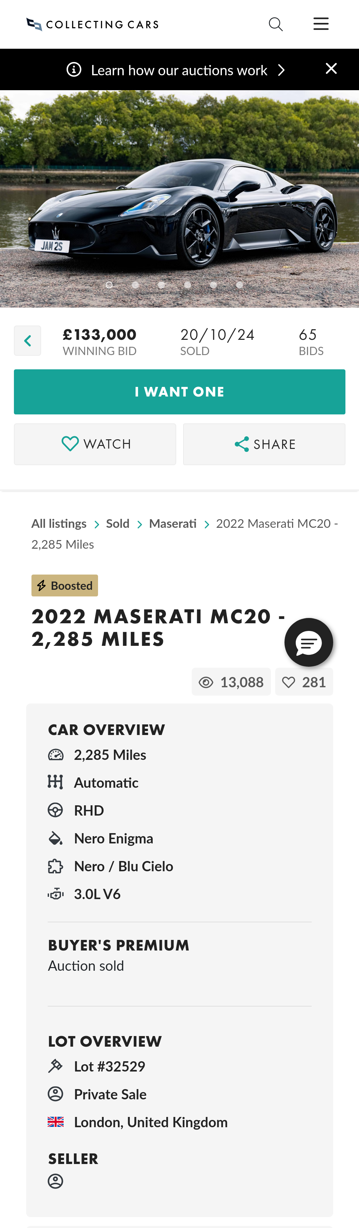Navigate to the Sold breadcrumb

click(118, 523)
